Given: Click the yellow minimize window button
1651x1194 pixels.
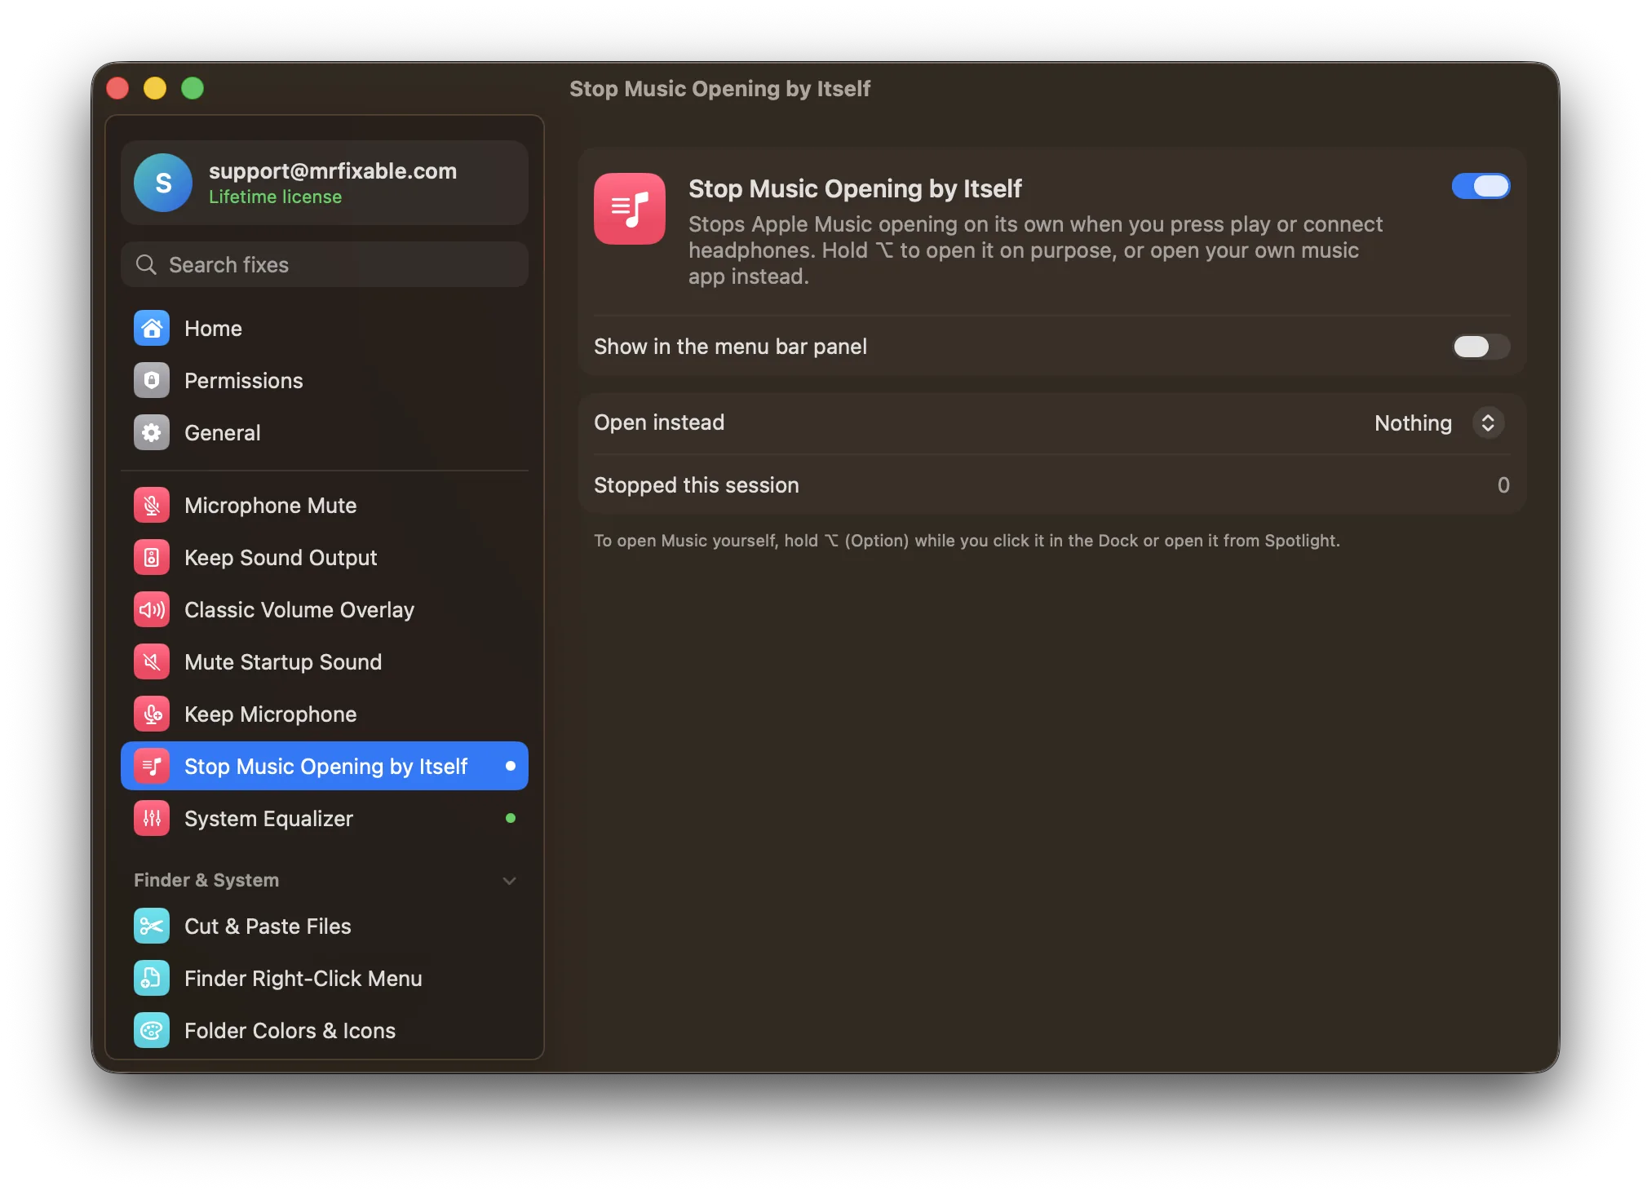Looking at the screenshot, I should [x=155, y=88].
